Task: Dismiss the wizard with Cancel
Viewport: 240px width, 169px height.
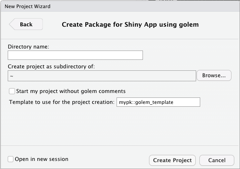Action: [x=217, y=161]
